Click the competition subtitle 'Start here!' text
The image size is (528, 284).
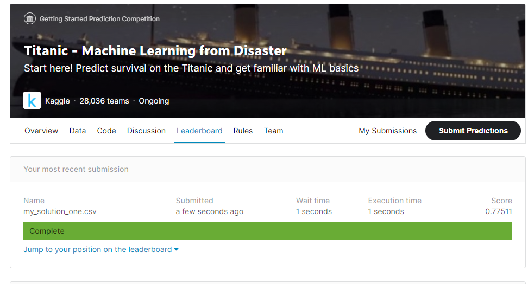[x=191, y=68]
